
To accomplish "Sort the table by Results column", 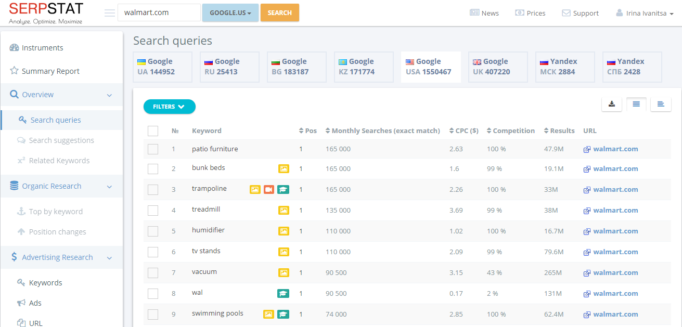I will [x=559, y=130].
